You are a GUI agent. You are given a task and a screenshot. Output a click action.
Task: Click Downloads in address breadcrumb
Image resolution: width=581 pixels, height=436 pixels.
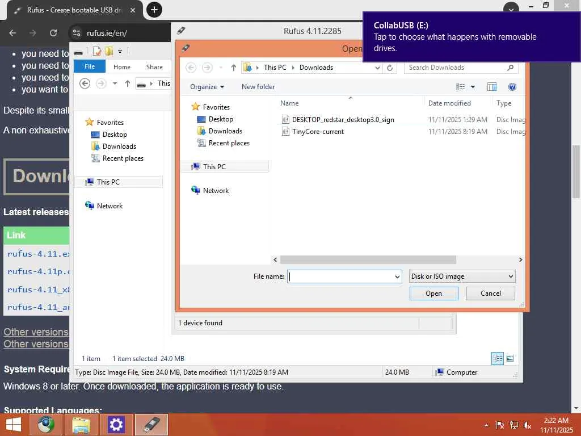pyautogui.click(x=316, y=68)
